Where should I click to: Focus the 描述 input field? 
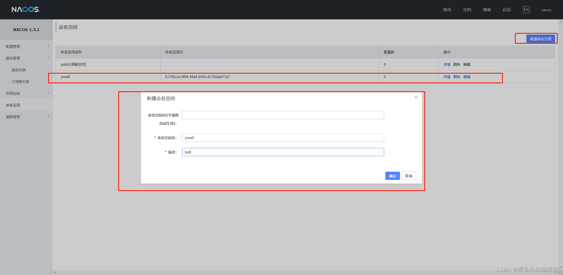tap(283, 152)
